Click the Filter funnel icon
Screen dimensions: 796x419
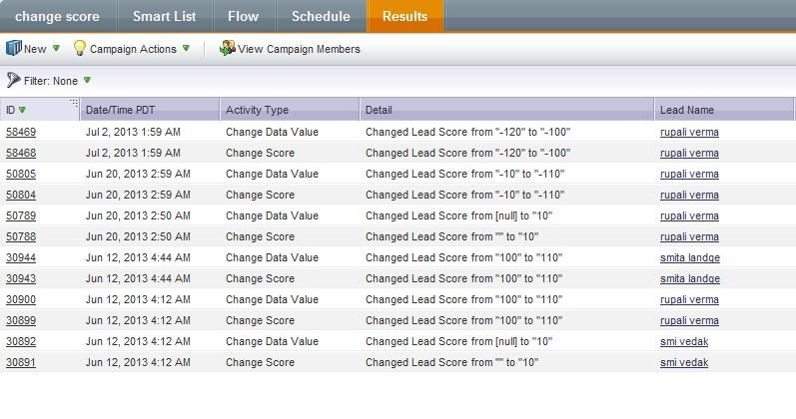(13, 80)
